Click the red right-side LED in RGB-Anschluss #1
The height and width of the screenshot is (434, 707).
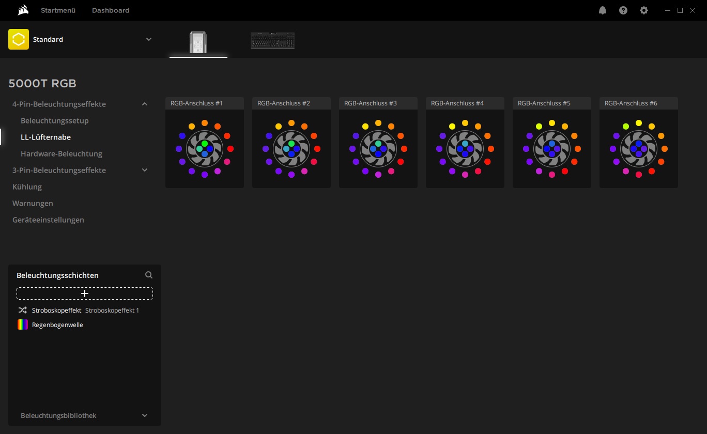(x=230, y=149)
